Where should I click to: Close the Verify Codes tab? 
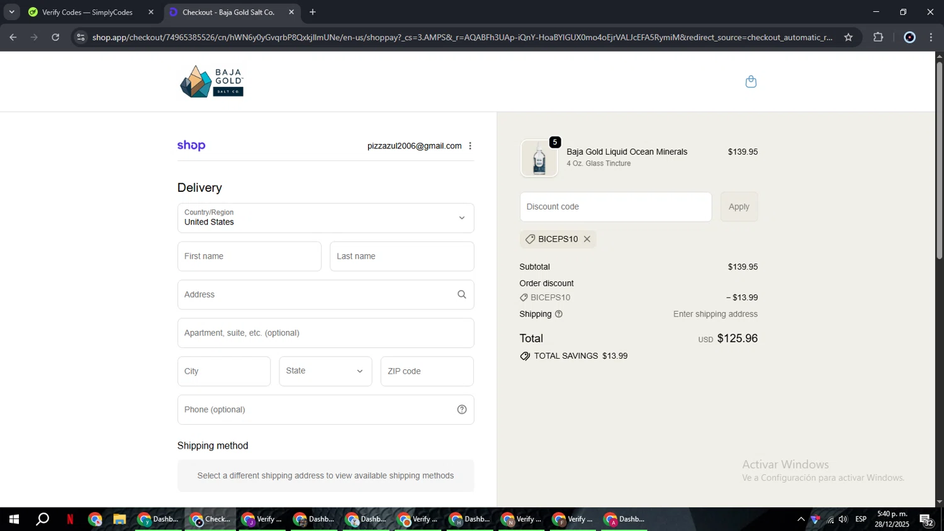point(151,12)
